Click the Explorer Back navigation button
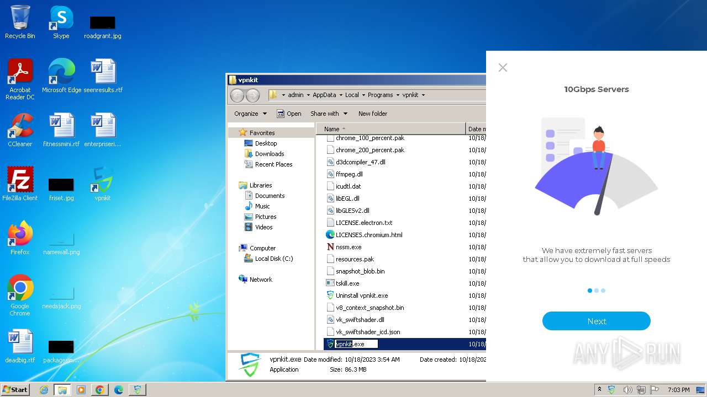 (237, 95)
